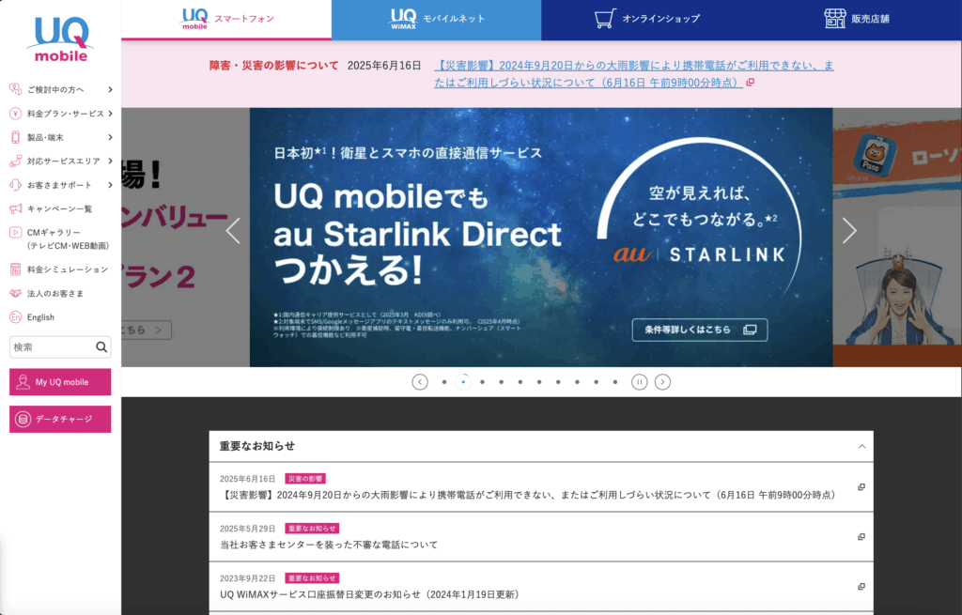962x615 pixels.
Task: Click the yen icon beside 料金プラン・サービス
Action: (x=15, y=114)
